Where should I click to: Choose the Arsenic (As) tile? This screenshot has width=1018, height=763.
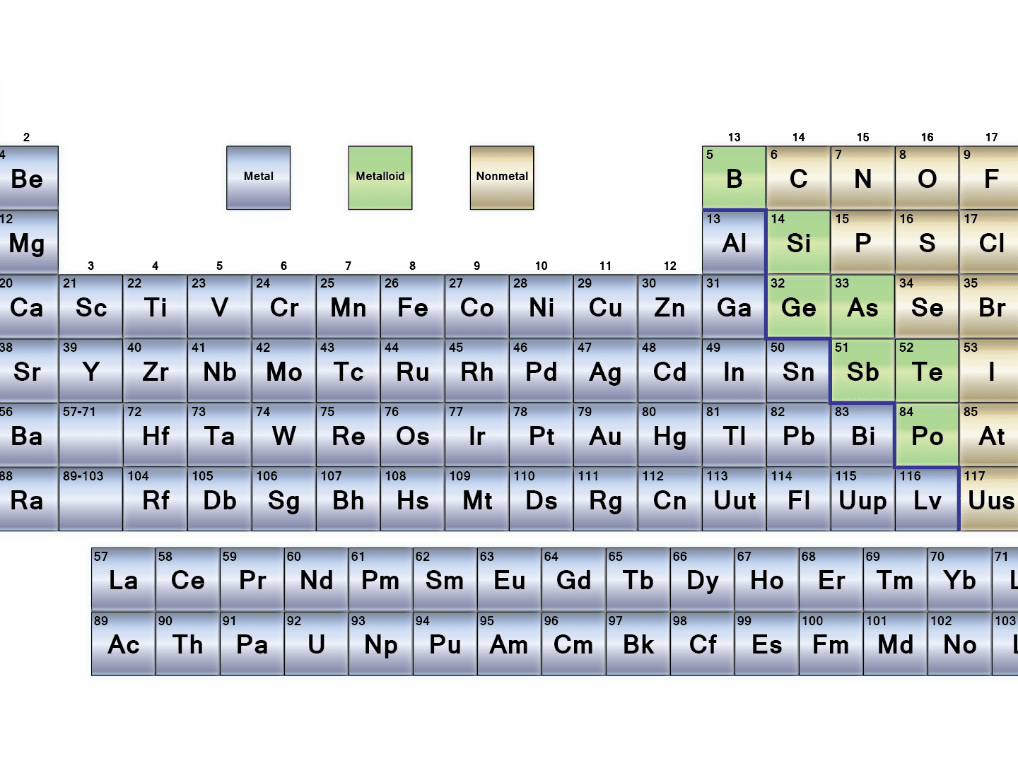862,307
